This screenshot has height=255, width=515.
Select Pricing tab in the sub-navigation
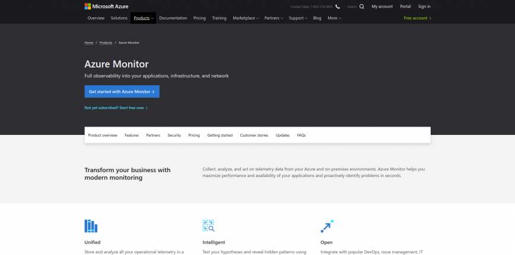click(194, 135)
